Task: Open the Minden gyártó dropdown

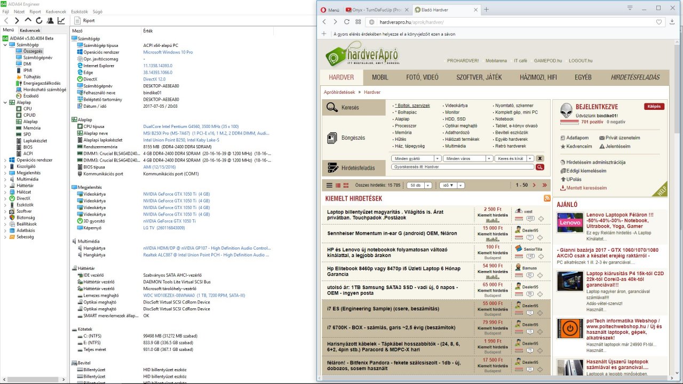Action: click(416, 158)
